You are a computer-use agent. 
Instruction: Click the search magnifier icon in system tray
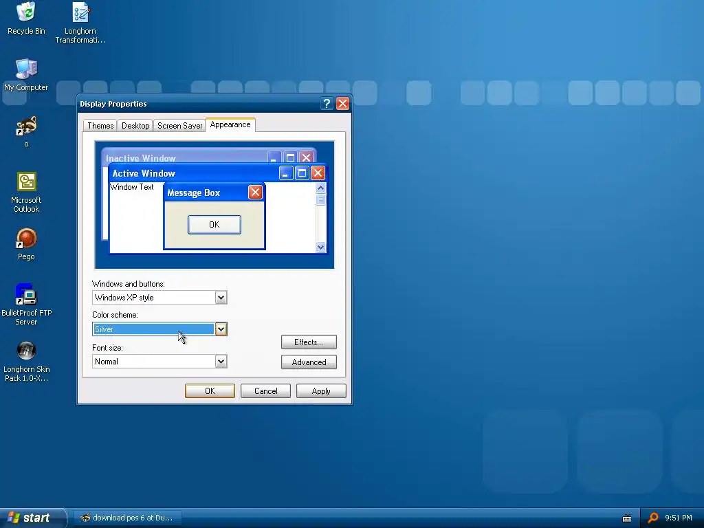[653, 518]
